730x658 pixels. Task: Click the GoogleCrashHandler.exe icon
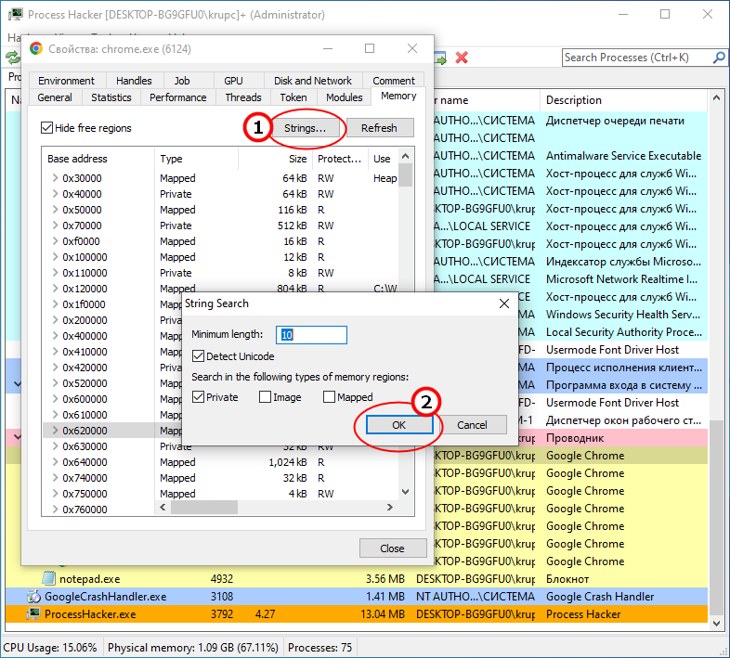pos(33,596)
